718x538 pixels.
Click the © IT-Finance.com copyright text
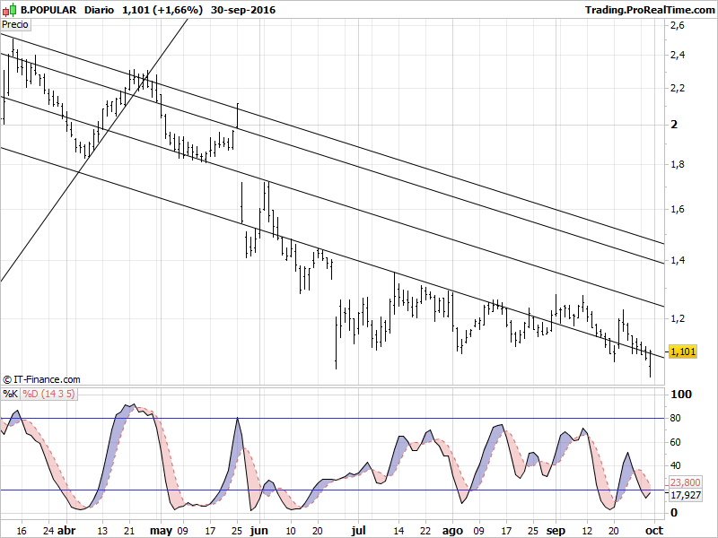42,379
